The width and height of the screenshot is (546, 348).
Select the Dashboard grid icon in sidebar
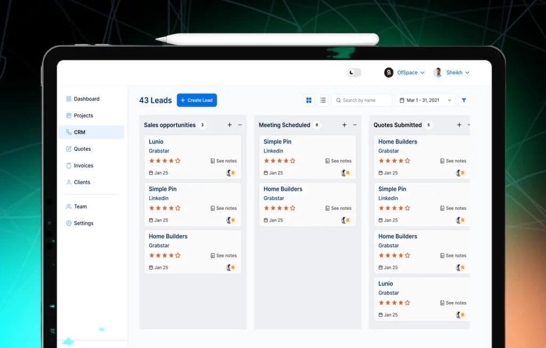(x=68, y=99)
